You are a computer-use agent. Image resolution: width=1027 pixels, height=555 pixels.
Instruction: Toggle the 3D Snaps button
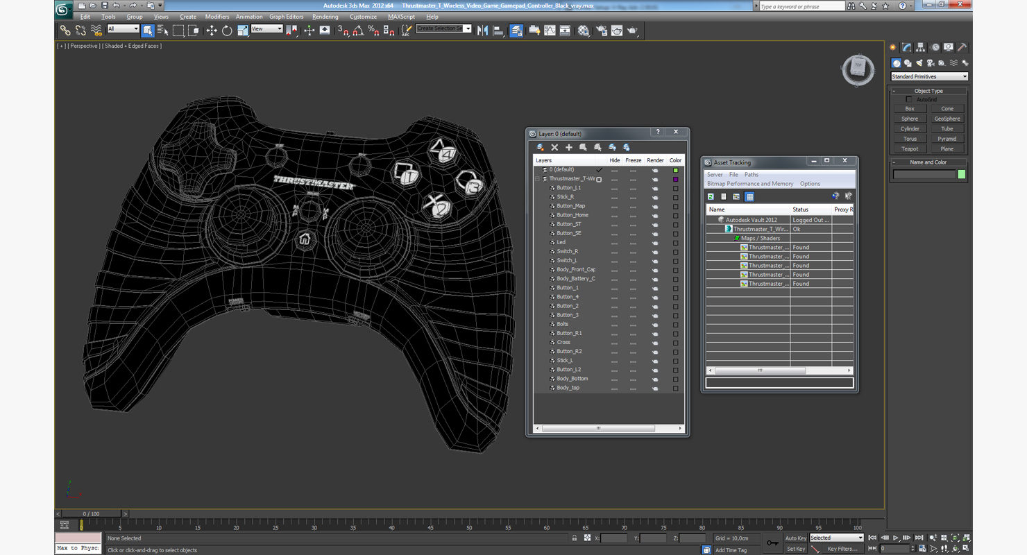tap(343, 31)
